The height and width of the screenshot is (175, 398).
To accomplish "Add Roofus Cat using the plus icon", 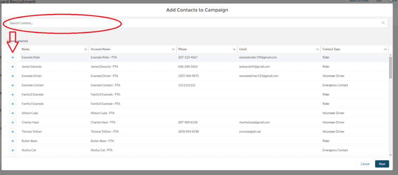I will click(x=12, y=150).
